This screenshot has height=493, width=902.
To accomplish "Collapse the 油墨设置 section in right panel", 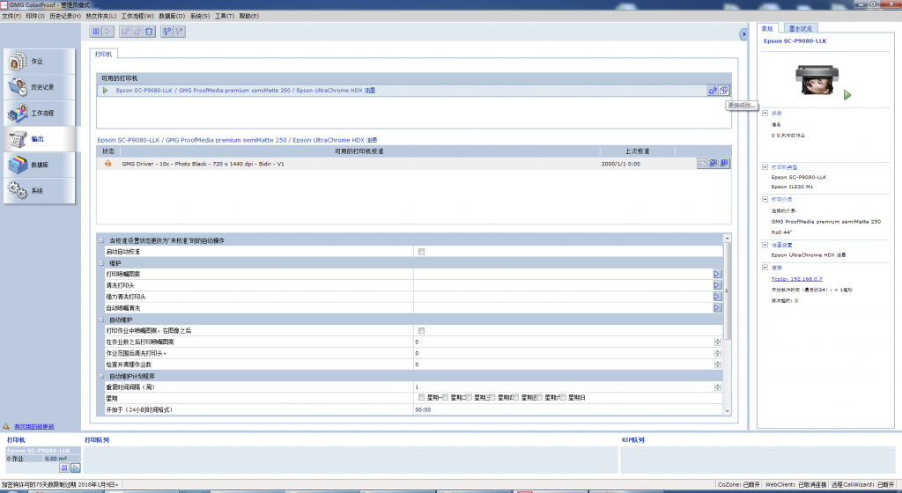I will 765,245.
